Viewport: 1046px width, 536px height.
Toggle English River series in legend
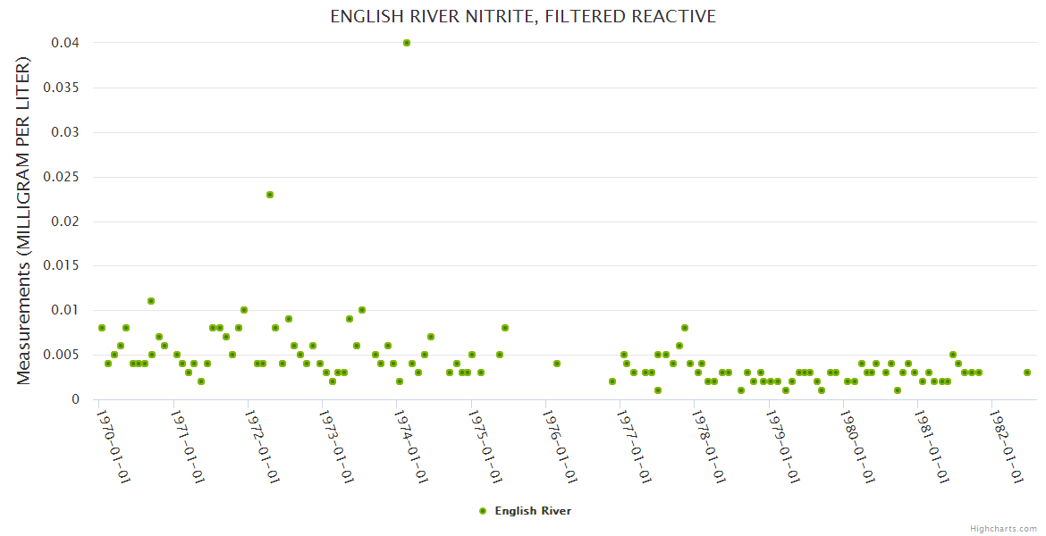(532, 511)
